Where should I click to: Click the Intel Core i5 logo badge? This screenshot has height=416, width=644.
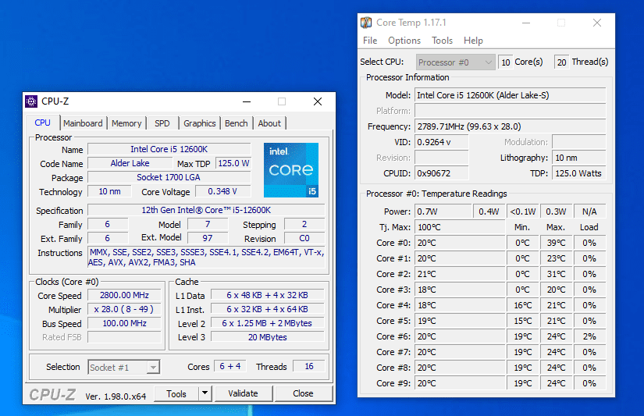pyautogui.click(x=291, y=170)
